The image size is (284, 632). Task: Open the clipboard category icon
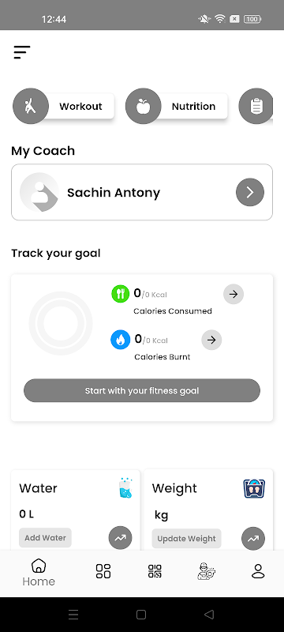pos(256,106)
